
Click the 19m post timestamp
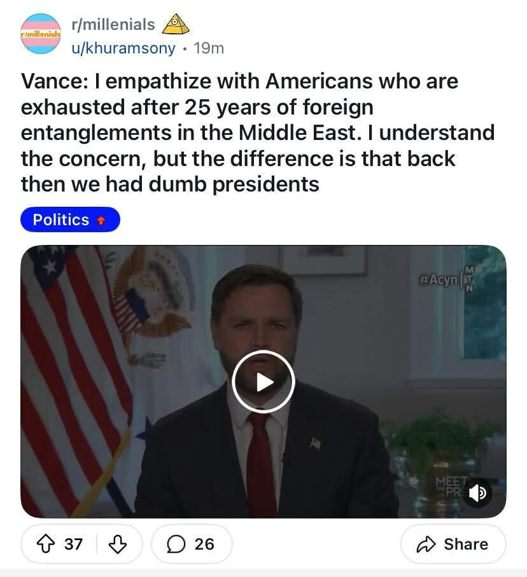(209, 48)
